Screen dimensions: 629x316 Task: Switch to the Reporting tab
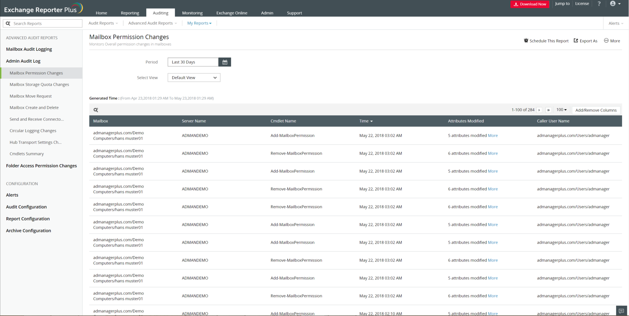point(130,13)
